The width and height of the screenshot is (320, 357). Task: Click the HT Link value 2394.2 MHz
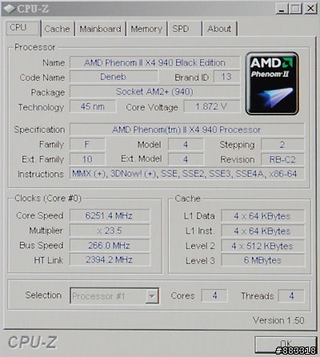(110, 260)
